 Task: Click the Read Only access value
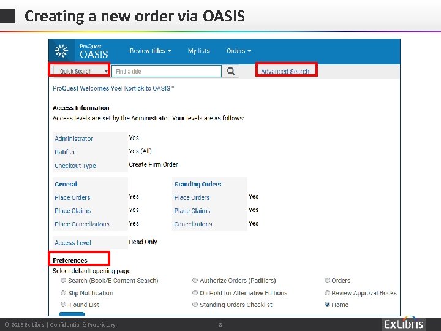(x=143, y=242)
